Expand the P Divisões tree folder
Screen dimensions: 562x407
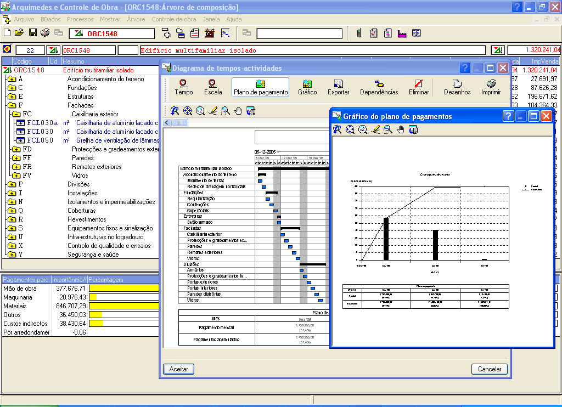click(x=12, y=184)
